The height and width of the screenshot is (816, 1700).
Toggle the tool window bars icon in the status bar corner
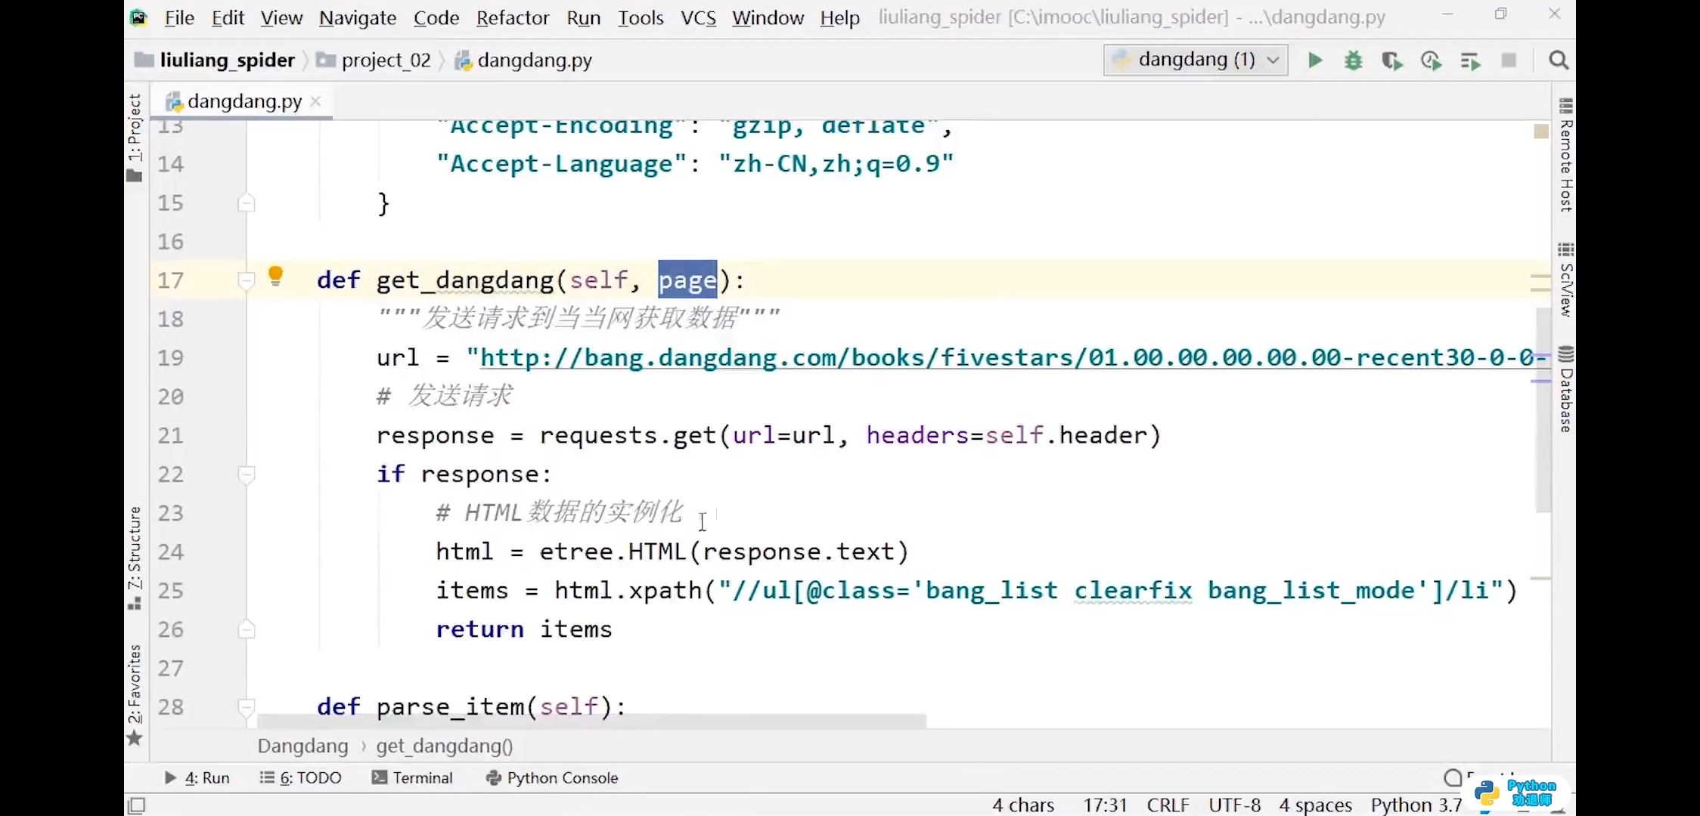137,805
